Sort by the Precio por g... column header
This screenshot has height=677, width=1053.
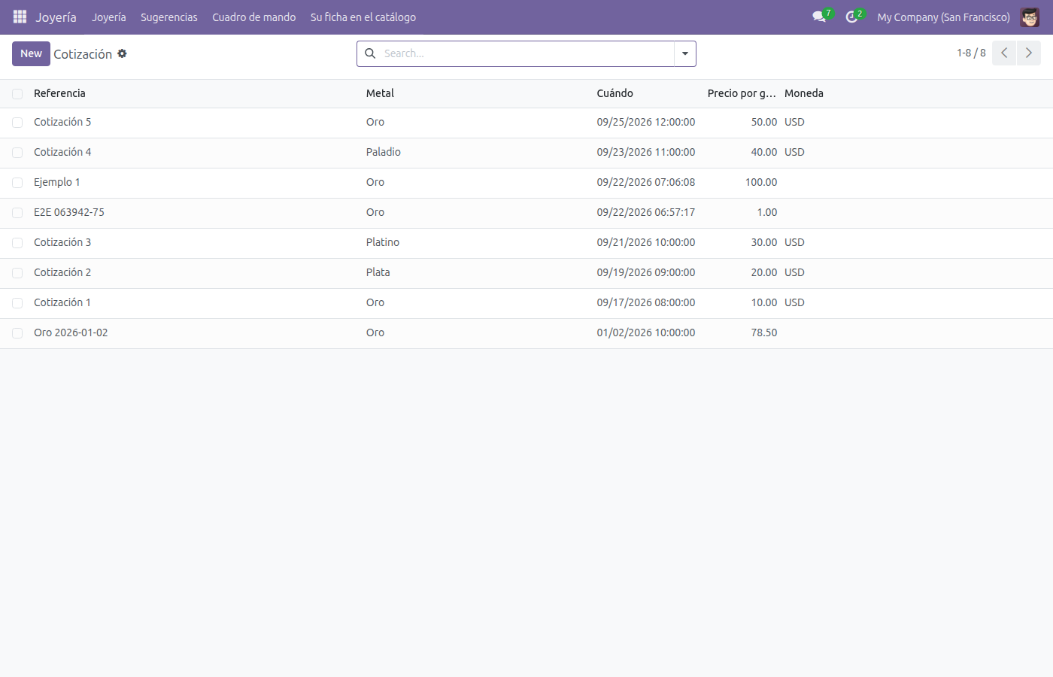(x=742, y=93)
